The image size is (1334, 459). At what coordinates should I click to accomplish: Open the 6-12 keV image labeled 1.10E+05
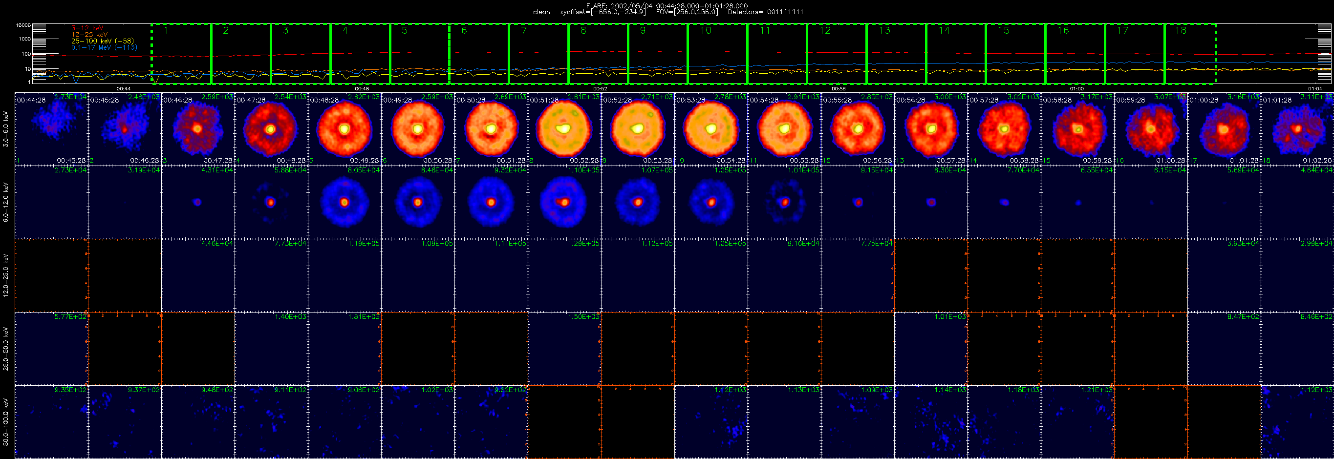coord(564,202)
